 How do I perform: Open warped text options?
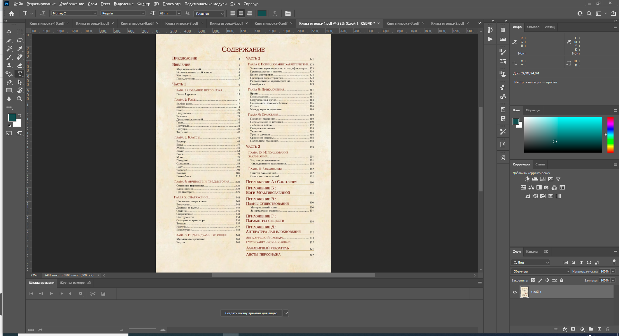[x=275, y=13]
